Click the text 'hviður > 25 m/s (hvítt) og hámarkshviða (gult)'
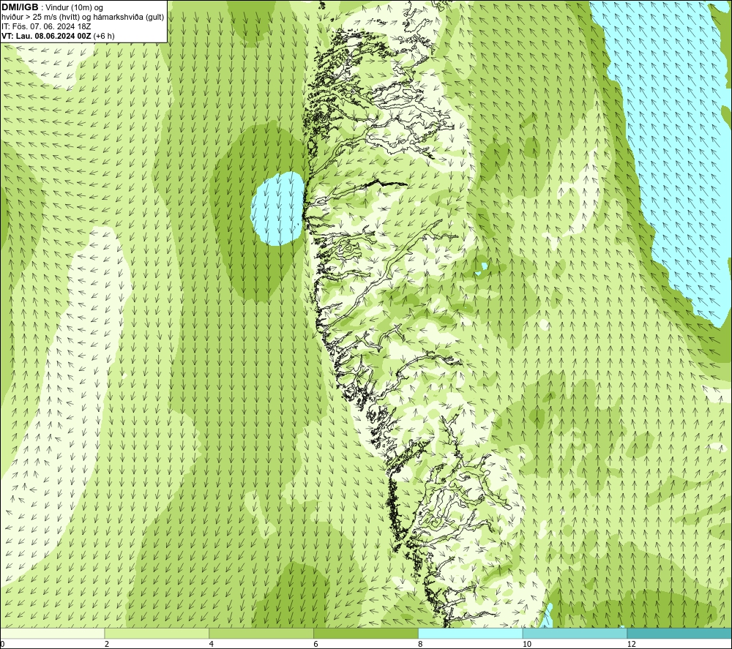The image size is (732, 649). (83, 18)
